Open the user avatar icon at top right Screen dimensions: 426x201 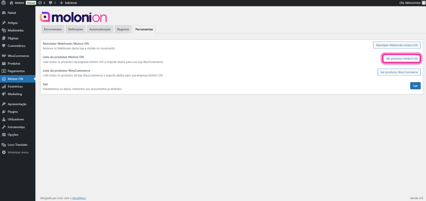[423, 2]
